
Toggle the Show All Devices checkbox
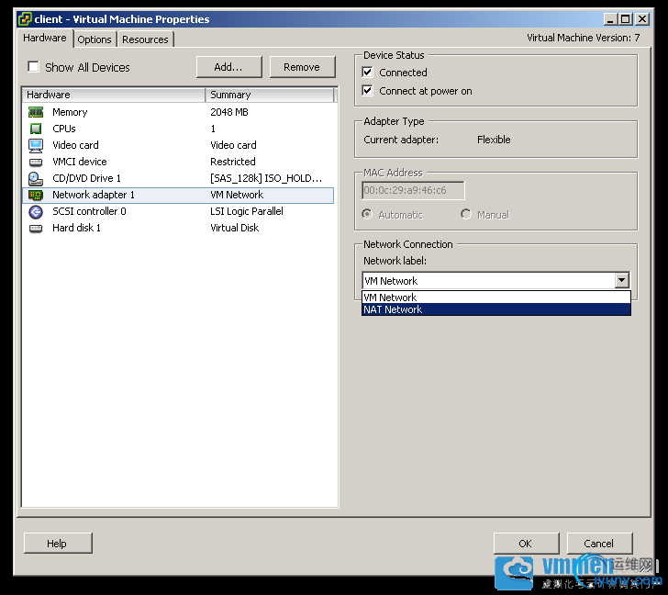(33, 67)
